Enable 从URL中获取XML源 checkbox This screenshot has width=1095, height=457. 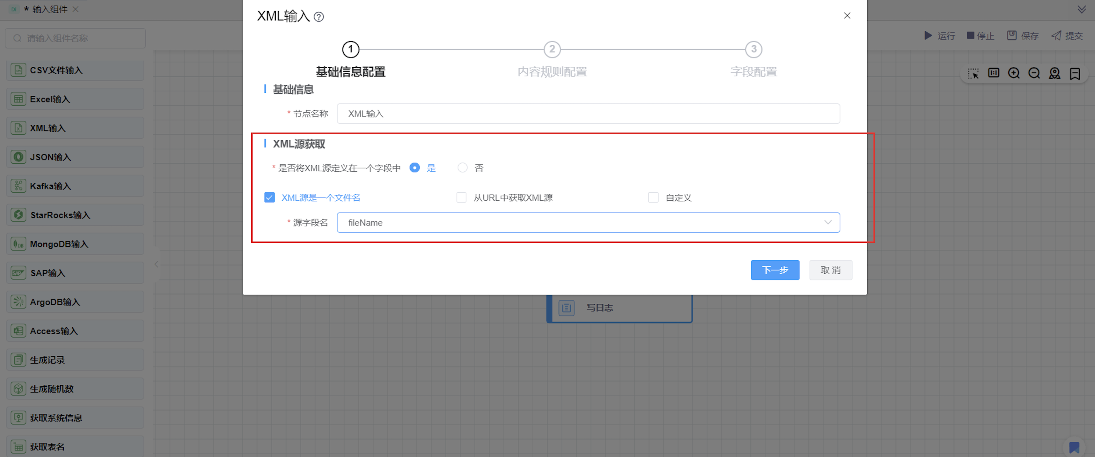(461, 198)
